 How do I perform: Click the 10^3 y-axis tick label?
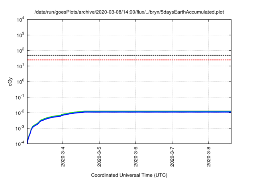20,35
